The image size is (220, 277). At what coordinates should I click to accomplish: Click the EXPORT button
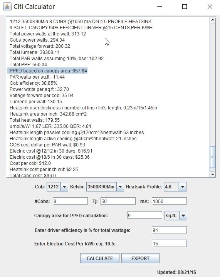pos(140,258)
